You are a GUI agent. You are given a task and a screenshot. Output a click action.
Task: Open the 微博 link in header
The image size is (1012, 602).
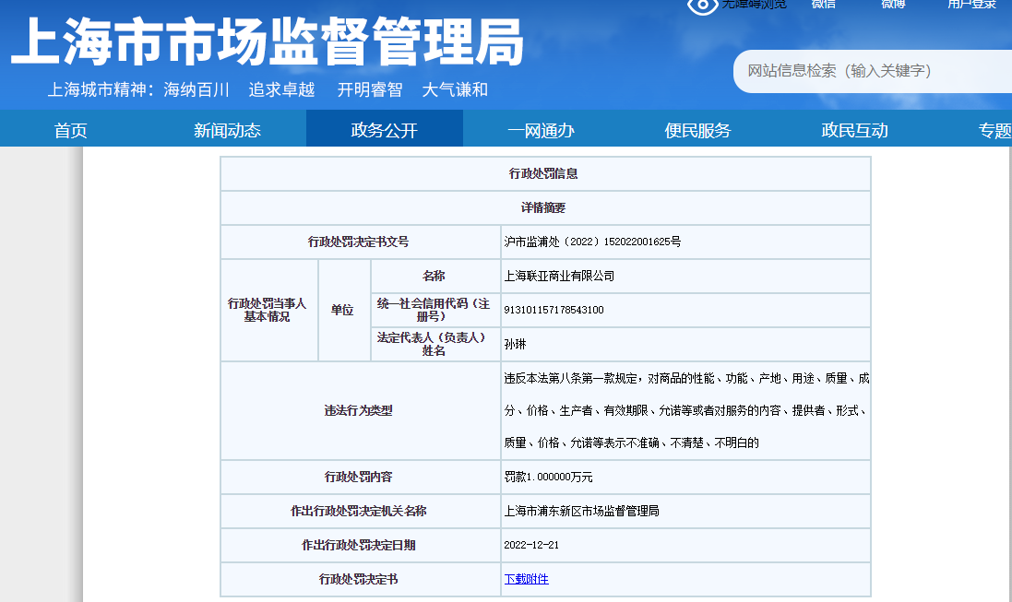click(x=893, y=5)
